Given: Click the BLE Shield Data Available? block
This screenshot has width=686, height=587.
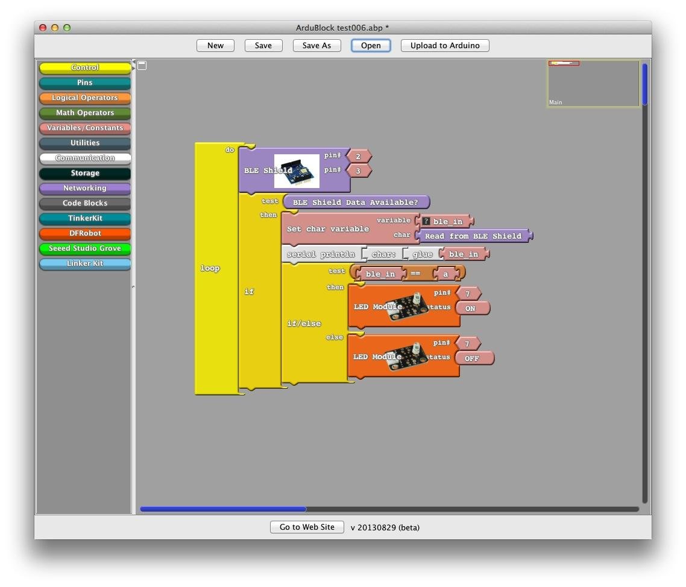Looking at the screenshot, I should [x=356, y=202].
